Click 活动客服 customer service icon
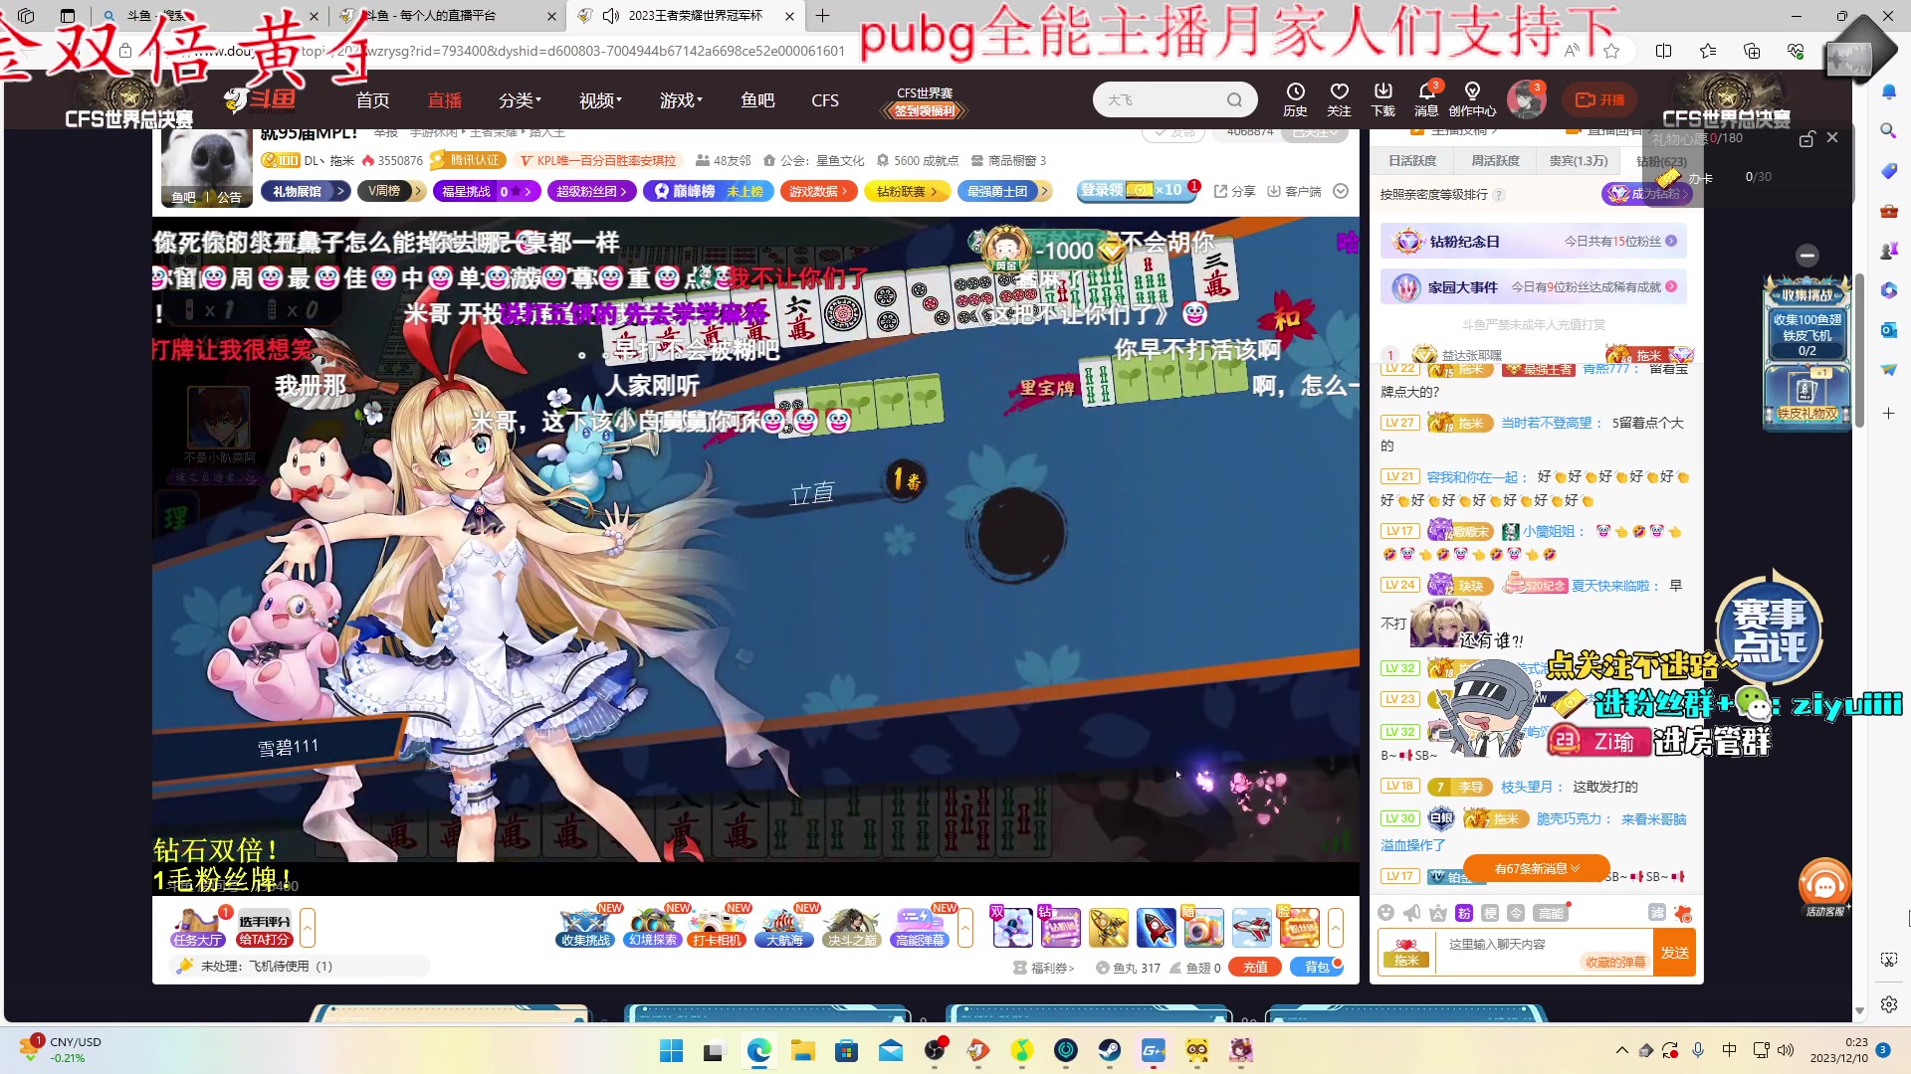Image resolution: width=1911 pixels, height=1074 pixels. [1823, 887]
